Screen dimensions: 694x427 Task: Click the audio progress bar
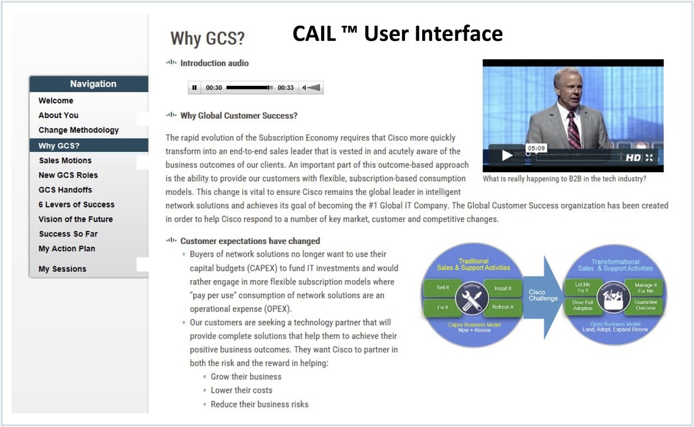(x=249, y=88)
